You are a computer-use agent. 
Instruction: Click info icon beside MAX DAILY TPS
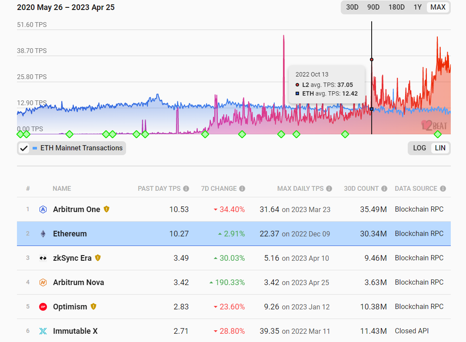[329, 189]
